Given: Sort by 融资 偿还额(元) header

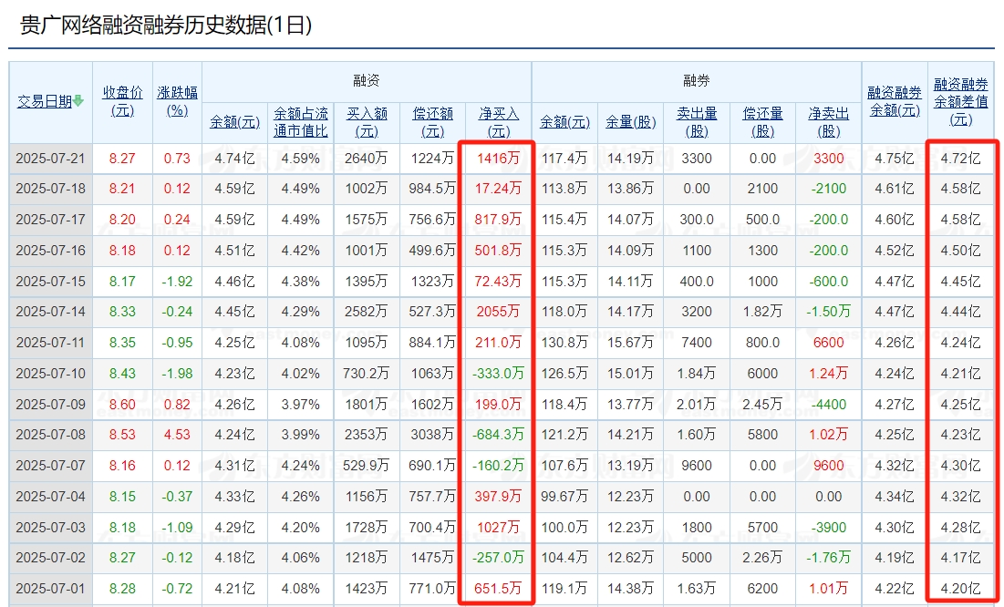Looking at the screenshot, I should pos(433,122).
